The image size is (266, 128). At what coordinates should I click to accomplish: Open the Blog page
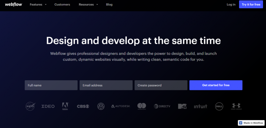pos(109,5)
